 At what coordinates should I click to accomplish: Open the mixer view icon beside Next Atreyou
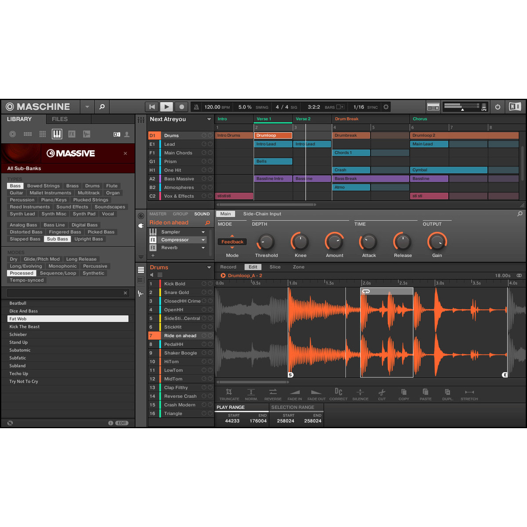tap(141, 119)
